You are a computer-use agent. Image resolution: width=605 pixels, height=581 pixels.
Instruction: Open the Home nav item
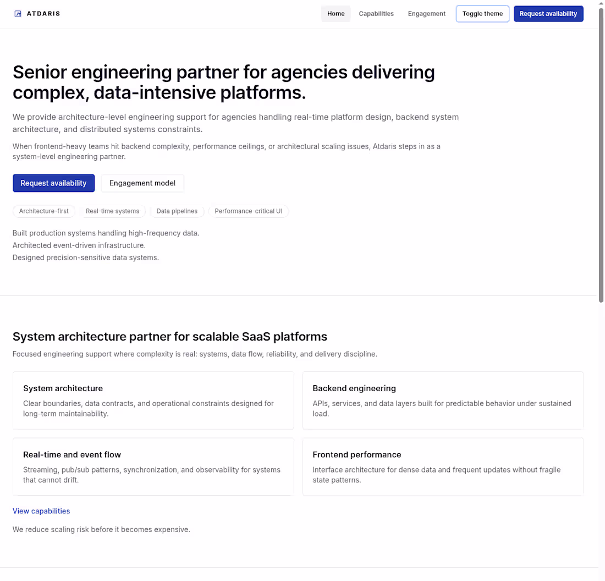[335, 14]
